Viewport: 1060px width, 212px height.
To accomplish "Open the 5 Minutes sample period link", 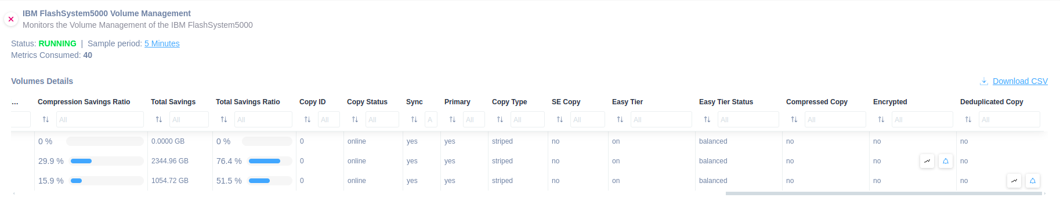I will tap(162, 43).
